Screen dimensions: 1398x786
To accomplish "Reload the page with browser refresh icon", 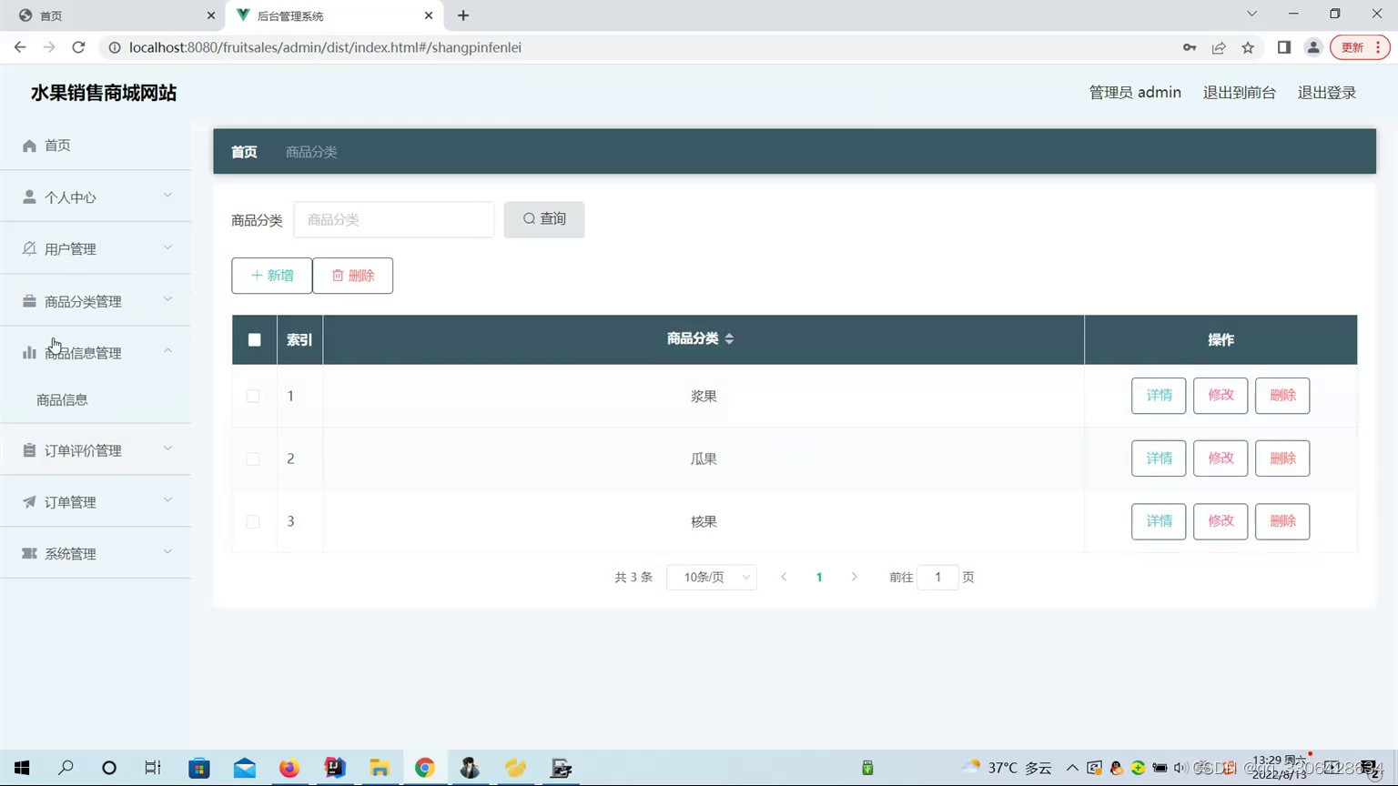I will [78, 47].
